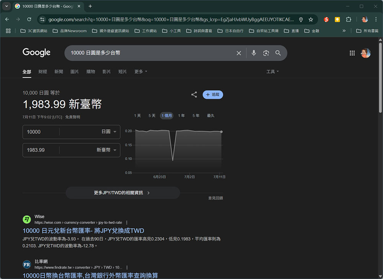Open the 小工具 bookmark folder

(172, 31)
